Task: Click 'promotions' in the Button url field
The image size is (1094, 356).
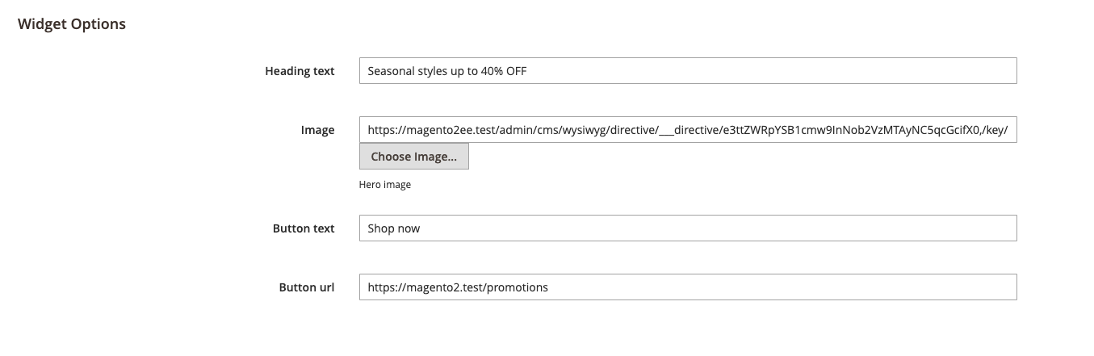Action: tap(520, 287)
